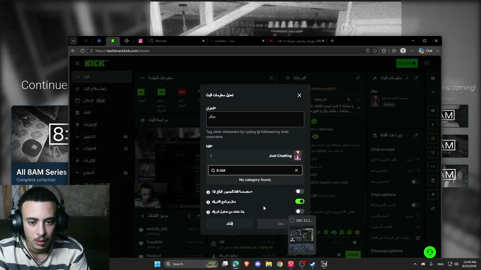Click the OBS 32.2 taskbar preview thumbnail

point(301,235)
